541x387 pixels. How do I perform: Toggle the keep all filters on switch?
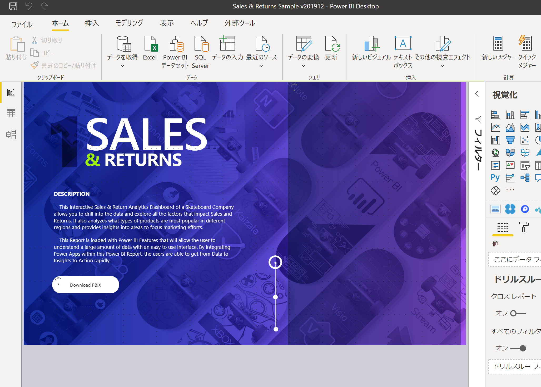[518, 348]
